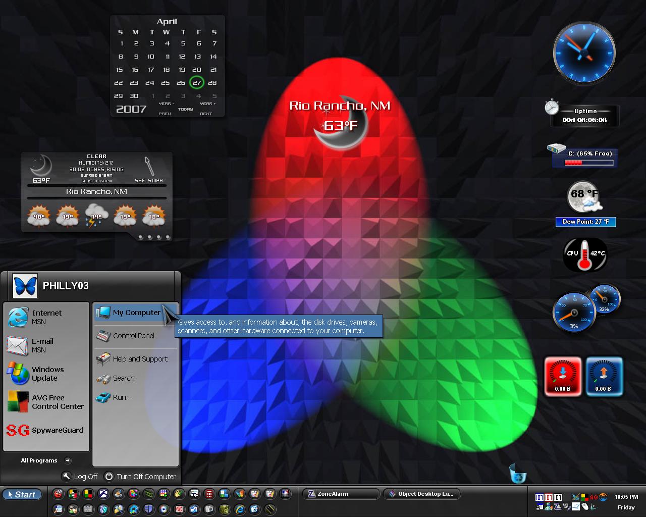Click the Start button
Screen dimensions: 646x517
click(22, 495)
